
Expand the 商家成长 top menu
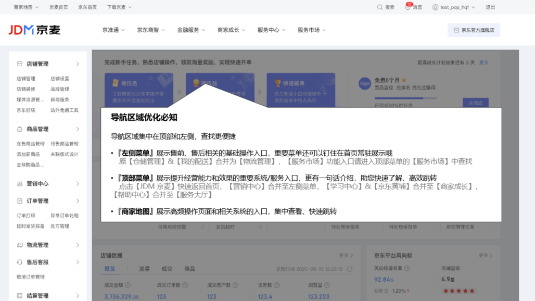pyautogui.click(x=232, y=30)
